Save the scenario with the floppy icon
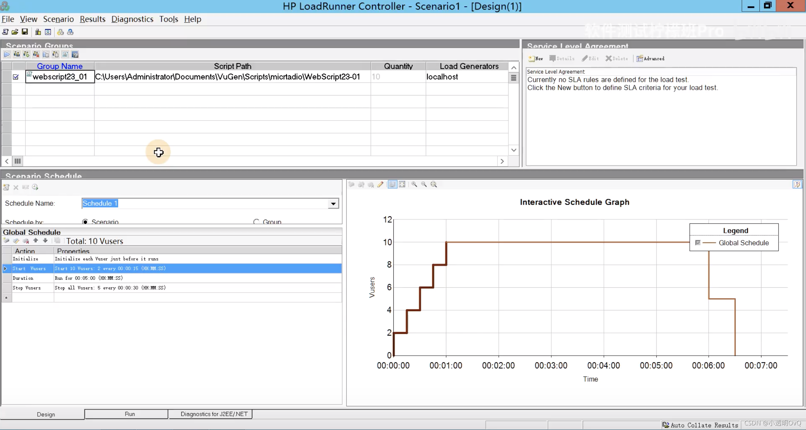Image resolution: width=806 pixels, height=430 pixels. (x=25, y=32)
